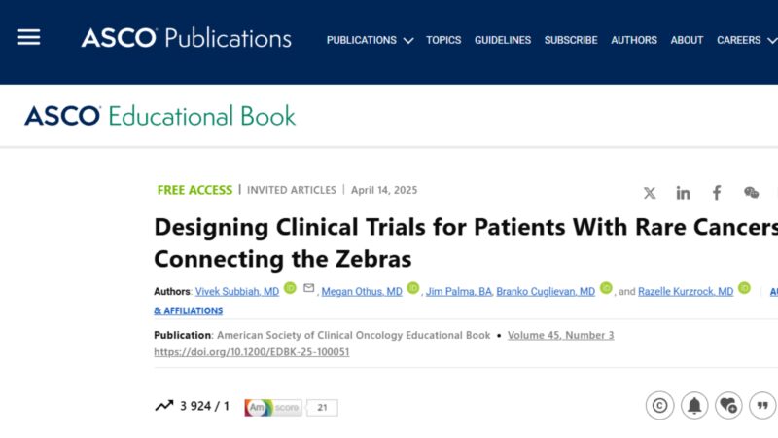Open the Topics menu item

(x=443, y=40)
